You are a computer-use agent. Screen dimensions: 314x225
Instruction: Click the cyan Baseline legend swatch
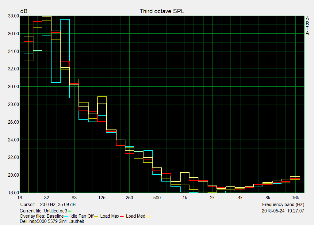pyautogui.click(x=66, y=216)
